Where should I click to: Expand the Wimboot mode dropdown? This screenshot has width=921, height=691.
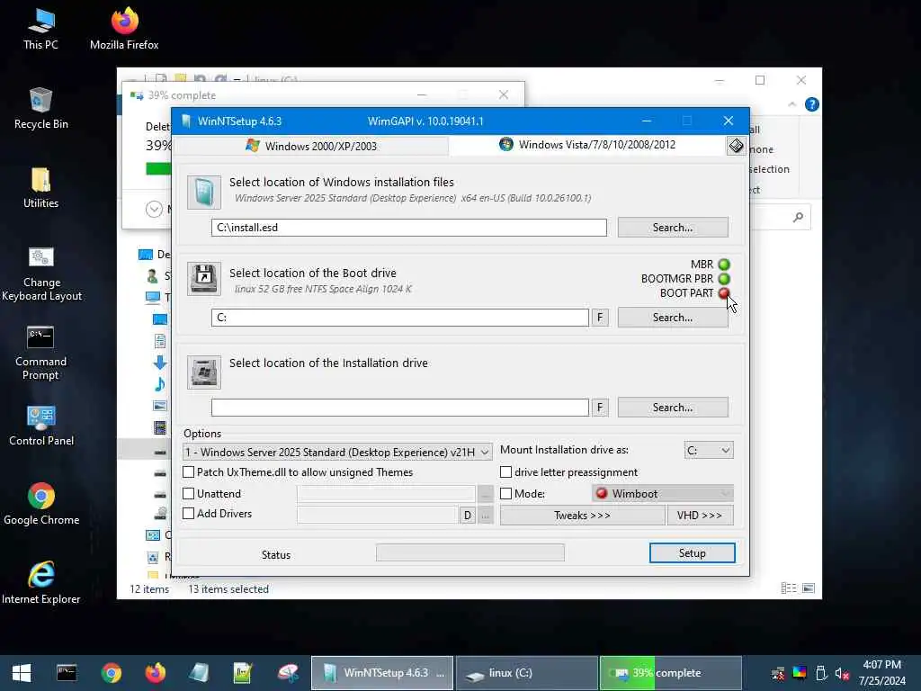663,494
